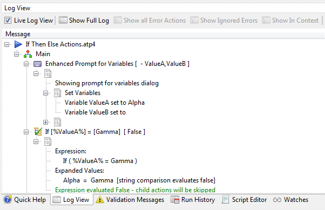Image resolution: width=325 pixels, height=210 pixels.
Task: Expand the collapsed document node below ValueB
Action: point(45,123)
